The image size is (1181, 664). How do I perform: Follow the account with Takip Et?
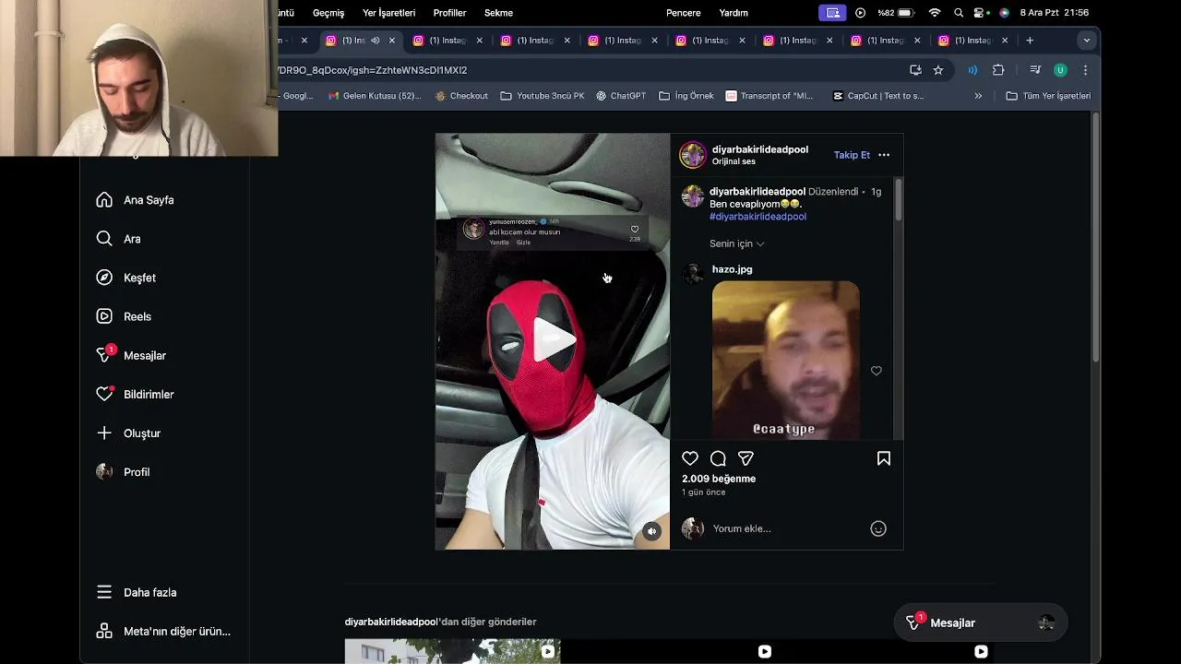(x=852, y=155)
